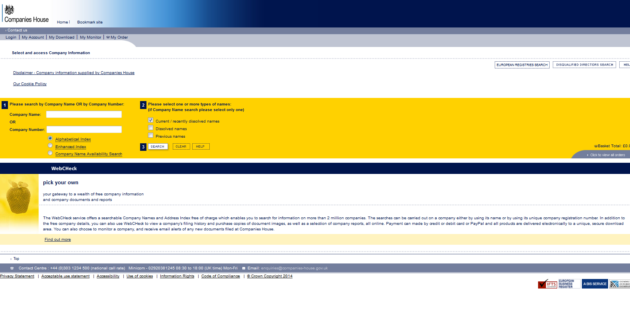
Task: Click the CLEAR button
Action: (x=181, y=146)
